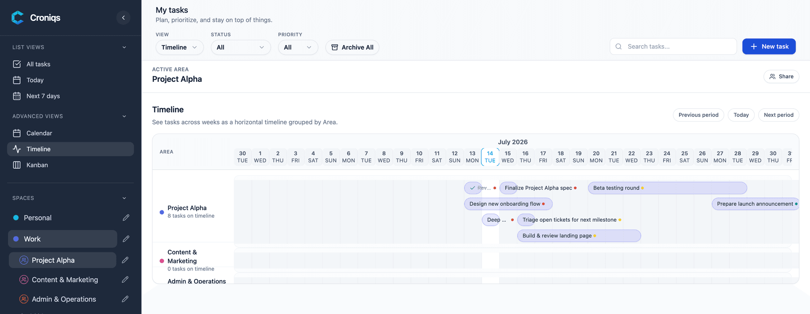Click the All tasks checkbox icon

click(x=17, y=64)
